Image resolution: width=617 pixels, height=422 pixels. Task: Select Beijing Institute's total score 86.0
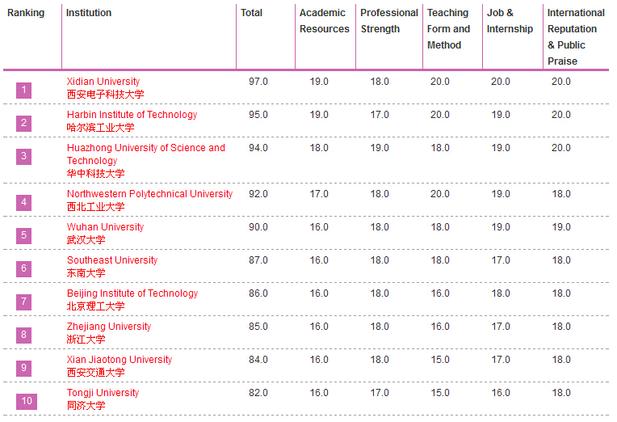(258, 293)
